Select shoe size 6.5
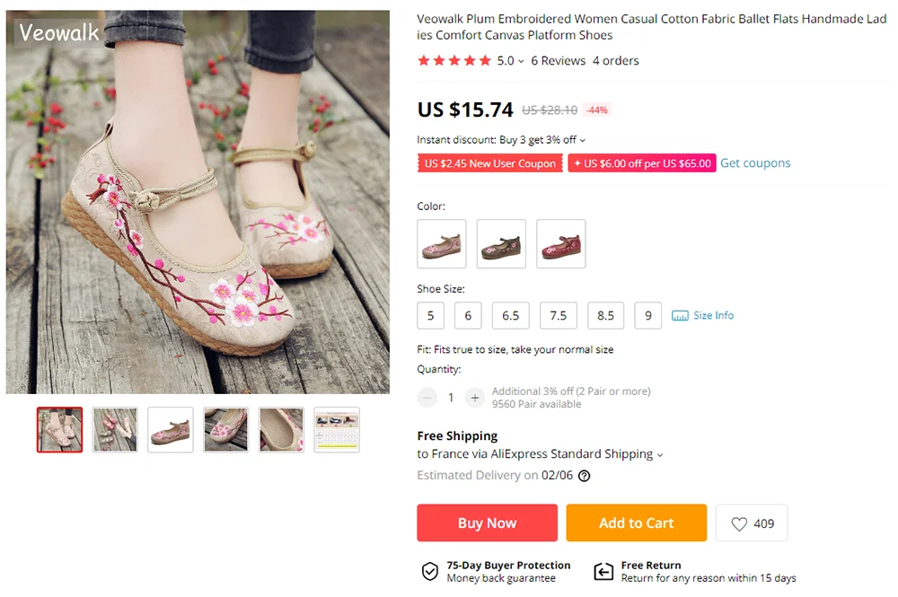Screen dimensions: 898x597 pos(510,316)
